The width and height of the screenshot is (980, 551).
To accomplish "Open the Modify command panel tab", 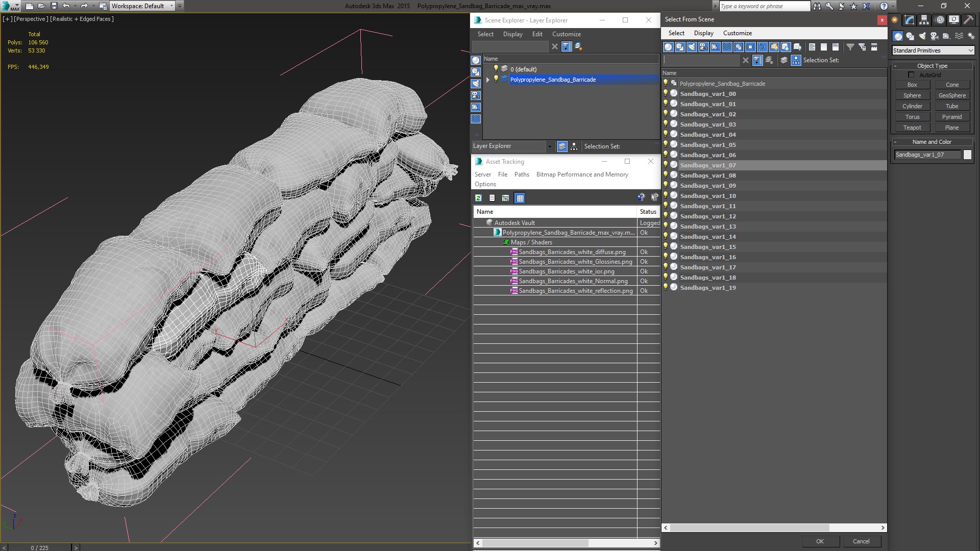I will click(x=909, y=20).
